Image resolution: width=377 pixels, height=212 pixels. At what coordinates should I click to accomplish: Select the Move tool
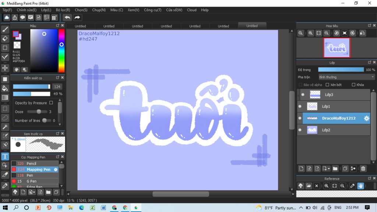5,68
